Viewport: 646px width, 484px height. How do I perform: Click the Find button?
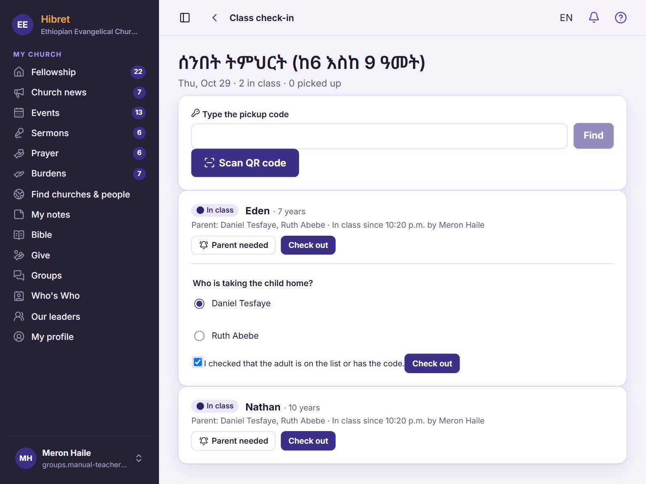click(593, 136)
